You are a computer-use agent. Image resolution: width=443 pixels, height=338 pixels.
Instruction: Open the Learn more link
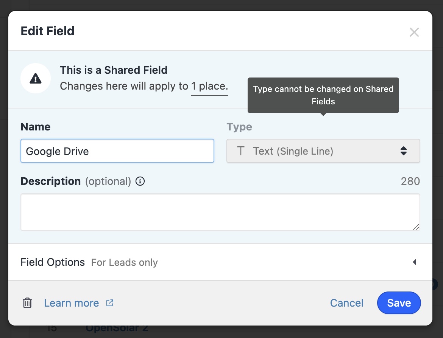72,303
